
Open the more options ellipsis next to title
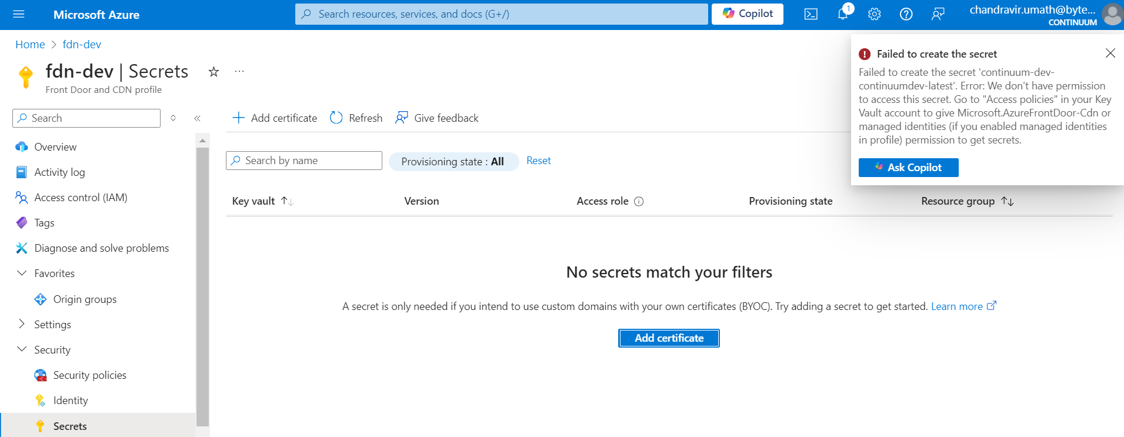pyautogui.click(x=239, y=71)
